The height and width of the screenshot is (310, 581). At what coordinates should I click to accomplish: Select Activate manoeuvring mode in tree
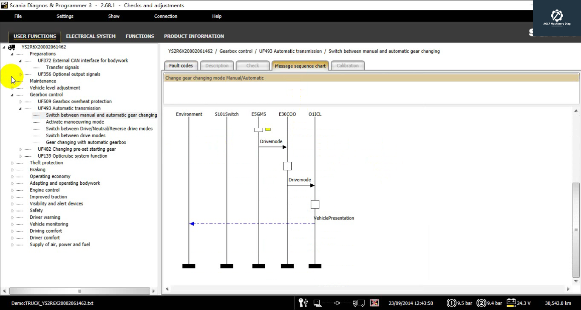(x=75, y=122)
